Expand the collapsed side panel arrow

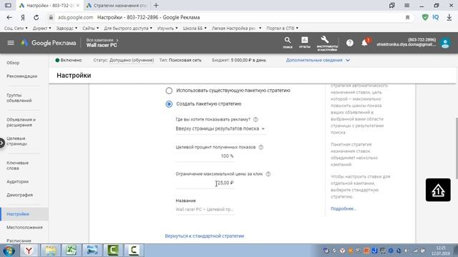[2, 143]
